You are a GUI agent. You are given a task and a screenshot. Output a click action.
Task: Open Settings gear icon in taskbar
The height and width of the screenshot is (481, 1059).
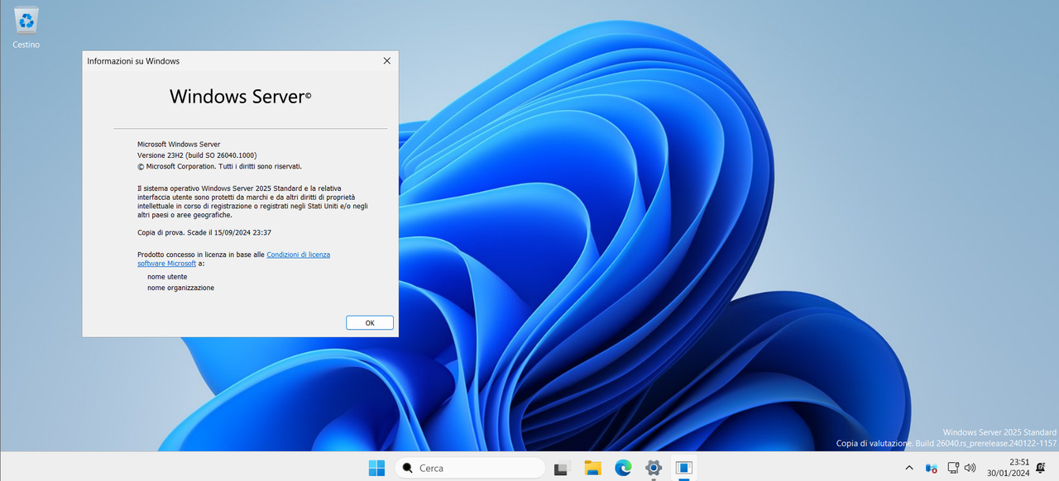point(654,468)
